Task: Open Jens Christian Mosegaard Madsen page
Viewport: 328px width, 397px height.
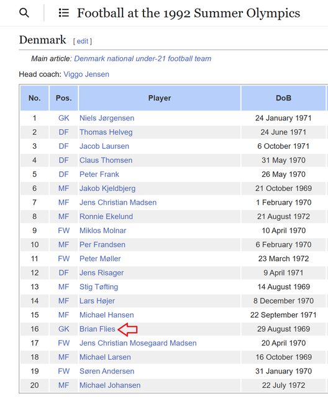Action: click(x=138, y=343)
